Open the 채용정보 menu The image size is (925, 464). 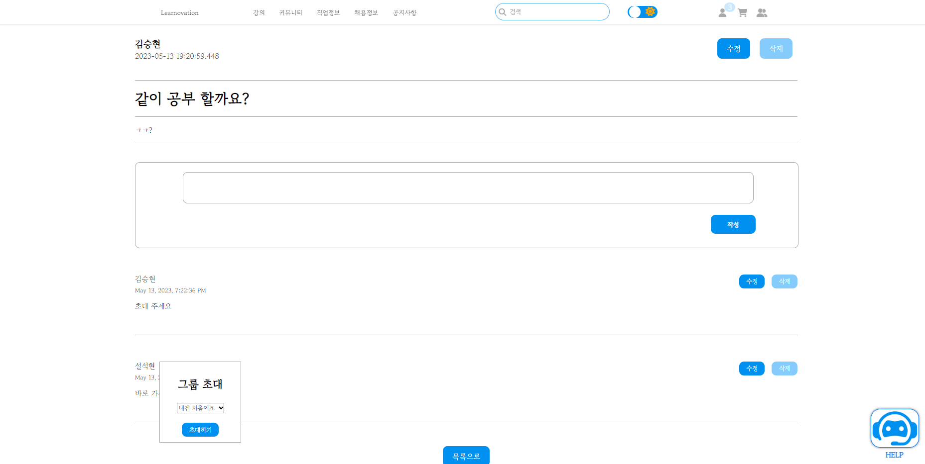pos(366,12)
